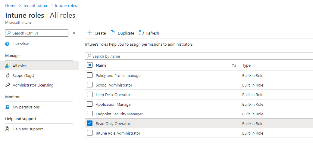Screen dimensions: 313x152
Task: Click the Refresh button label
Action: coord(153,33)
